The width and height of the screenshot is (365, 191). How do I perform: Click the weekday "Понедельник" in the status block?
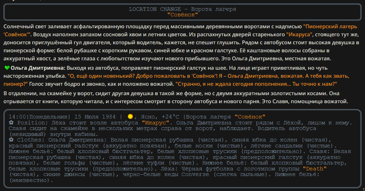pos(48,117)
